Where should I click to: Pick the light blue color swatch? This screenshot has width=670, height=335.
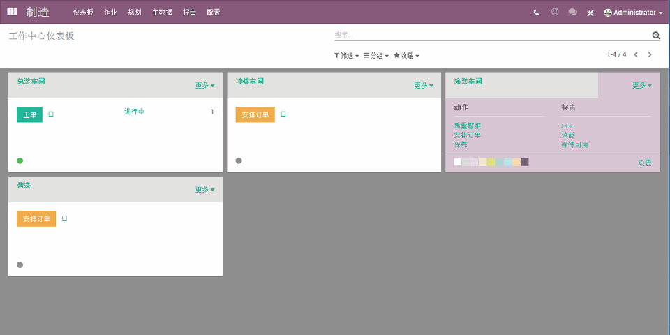(x=507, y=162)
